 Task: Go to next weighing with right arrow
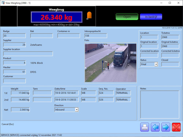click(166, 127)
